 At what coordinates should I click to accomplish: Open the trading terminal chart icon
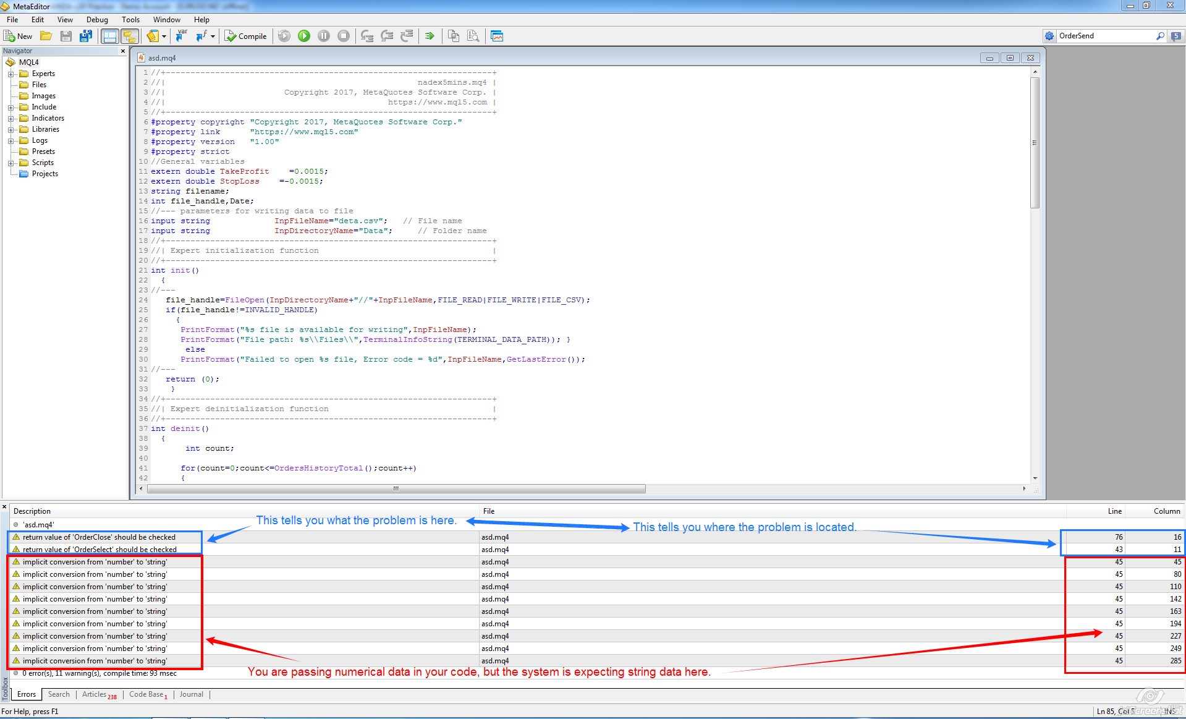[497, 36]
